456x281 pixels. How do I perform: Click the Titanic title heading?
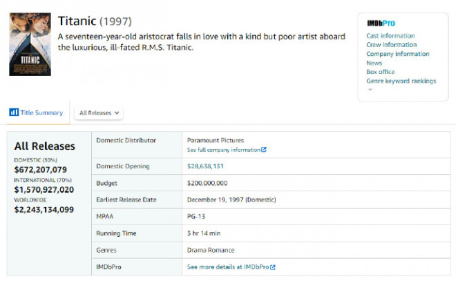[77, 21]
